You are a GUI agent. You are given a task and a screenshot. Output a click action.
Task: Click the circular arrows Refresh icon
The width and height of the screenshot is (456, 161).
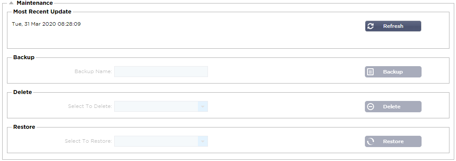371,26
